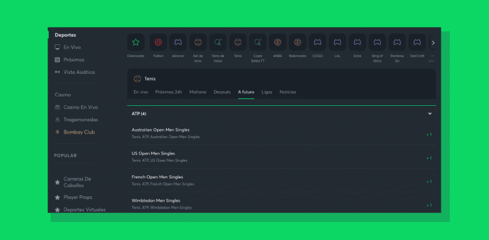
Task: Select the LoL esports icon
Action: coord(337,42)
